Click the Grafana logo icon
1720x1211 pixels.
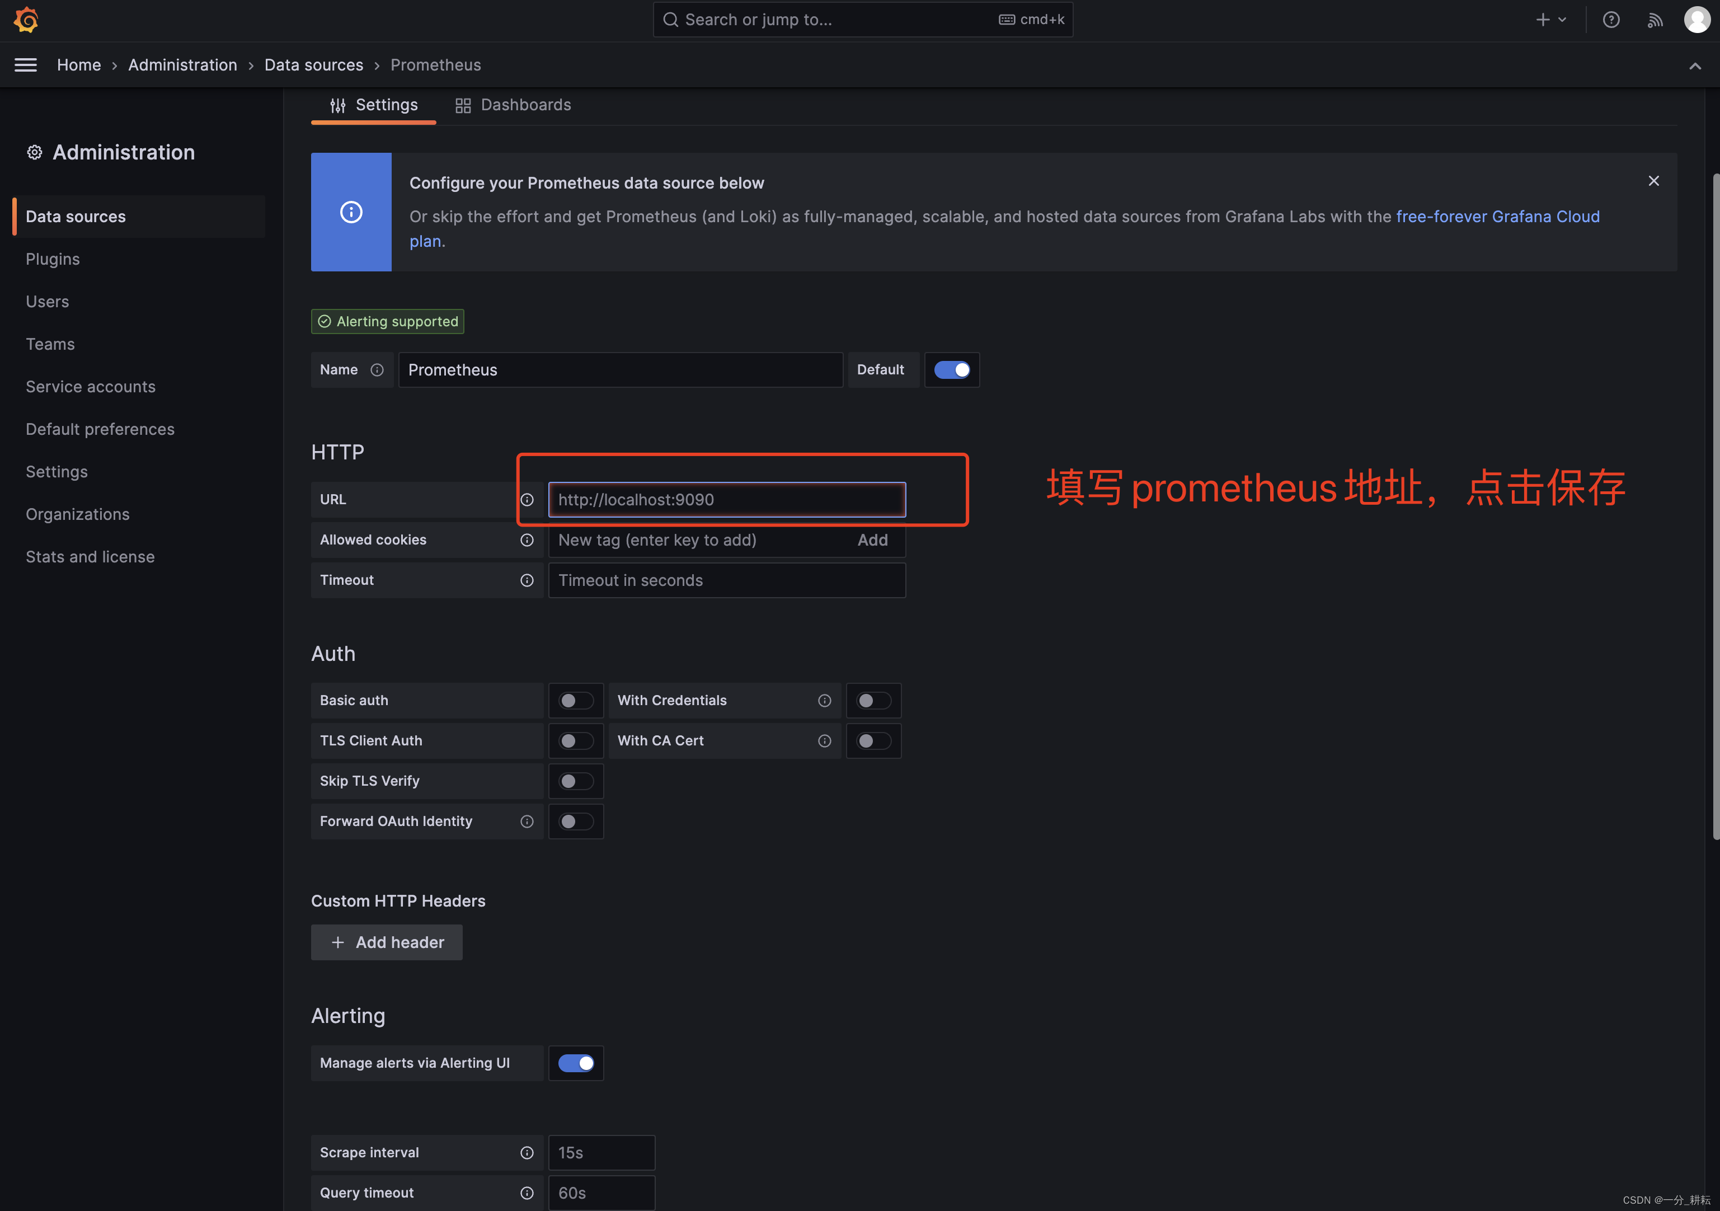click(x=26, y=20)
